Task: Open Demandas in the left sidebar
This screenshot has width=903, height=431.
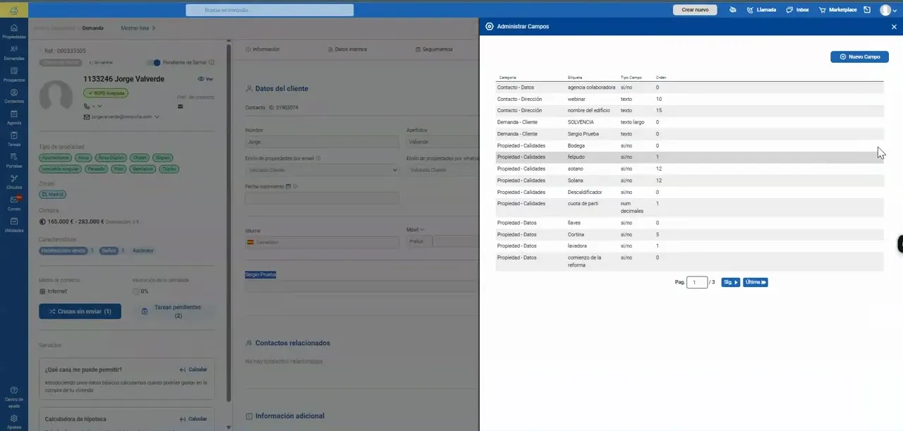Action: 13,53
